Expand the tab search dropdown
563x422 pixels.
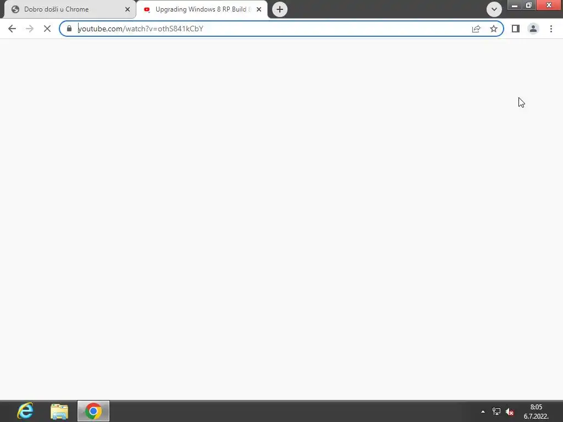point(494,9)
